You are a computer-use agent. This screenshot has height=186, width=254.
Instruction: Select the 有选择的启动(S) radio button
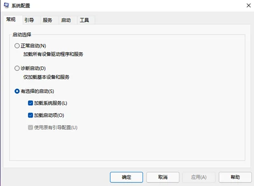[17, 91]
